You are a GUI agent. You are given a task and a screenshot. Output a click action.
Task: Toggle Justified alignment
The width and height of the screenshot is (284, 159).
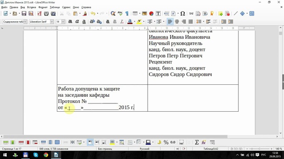click(x=190, y=22)
